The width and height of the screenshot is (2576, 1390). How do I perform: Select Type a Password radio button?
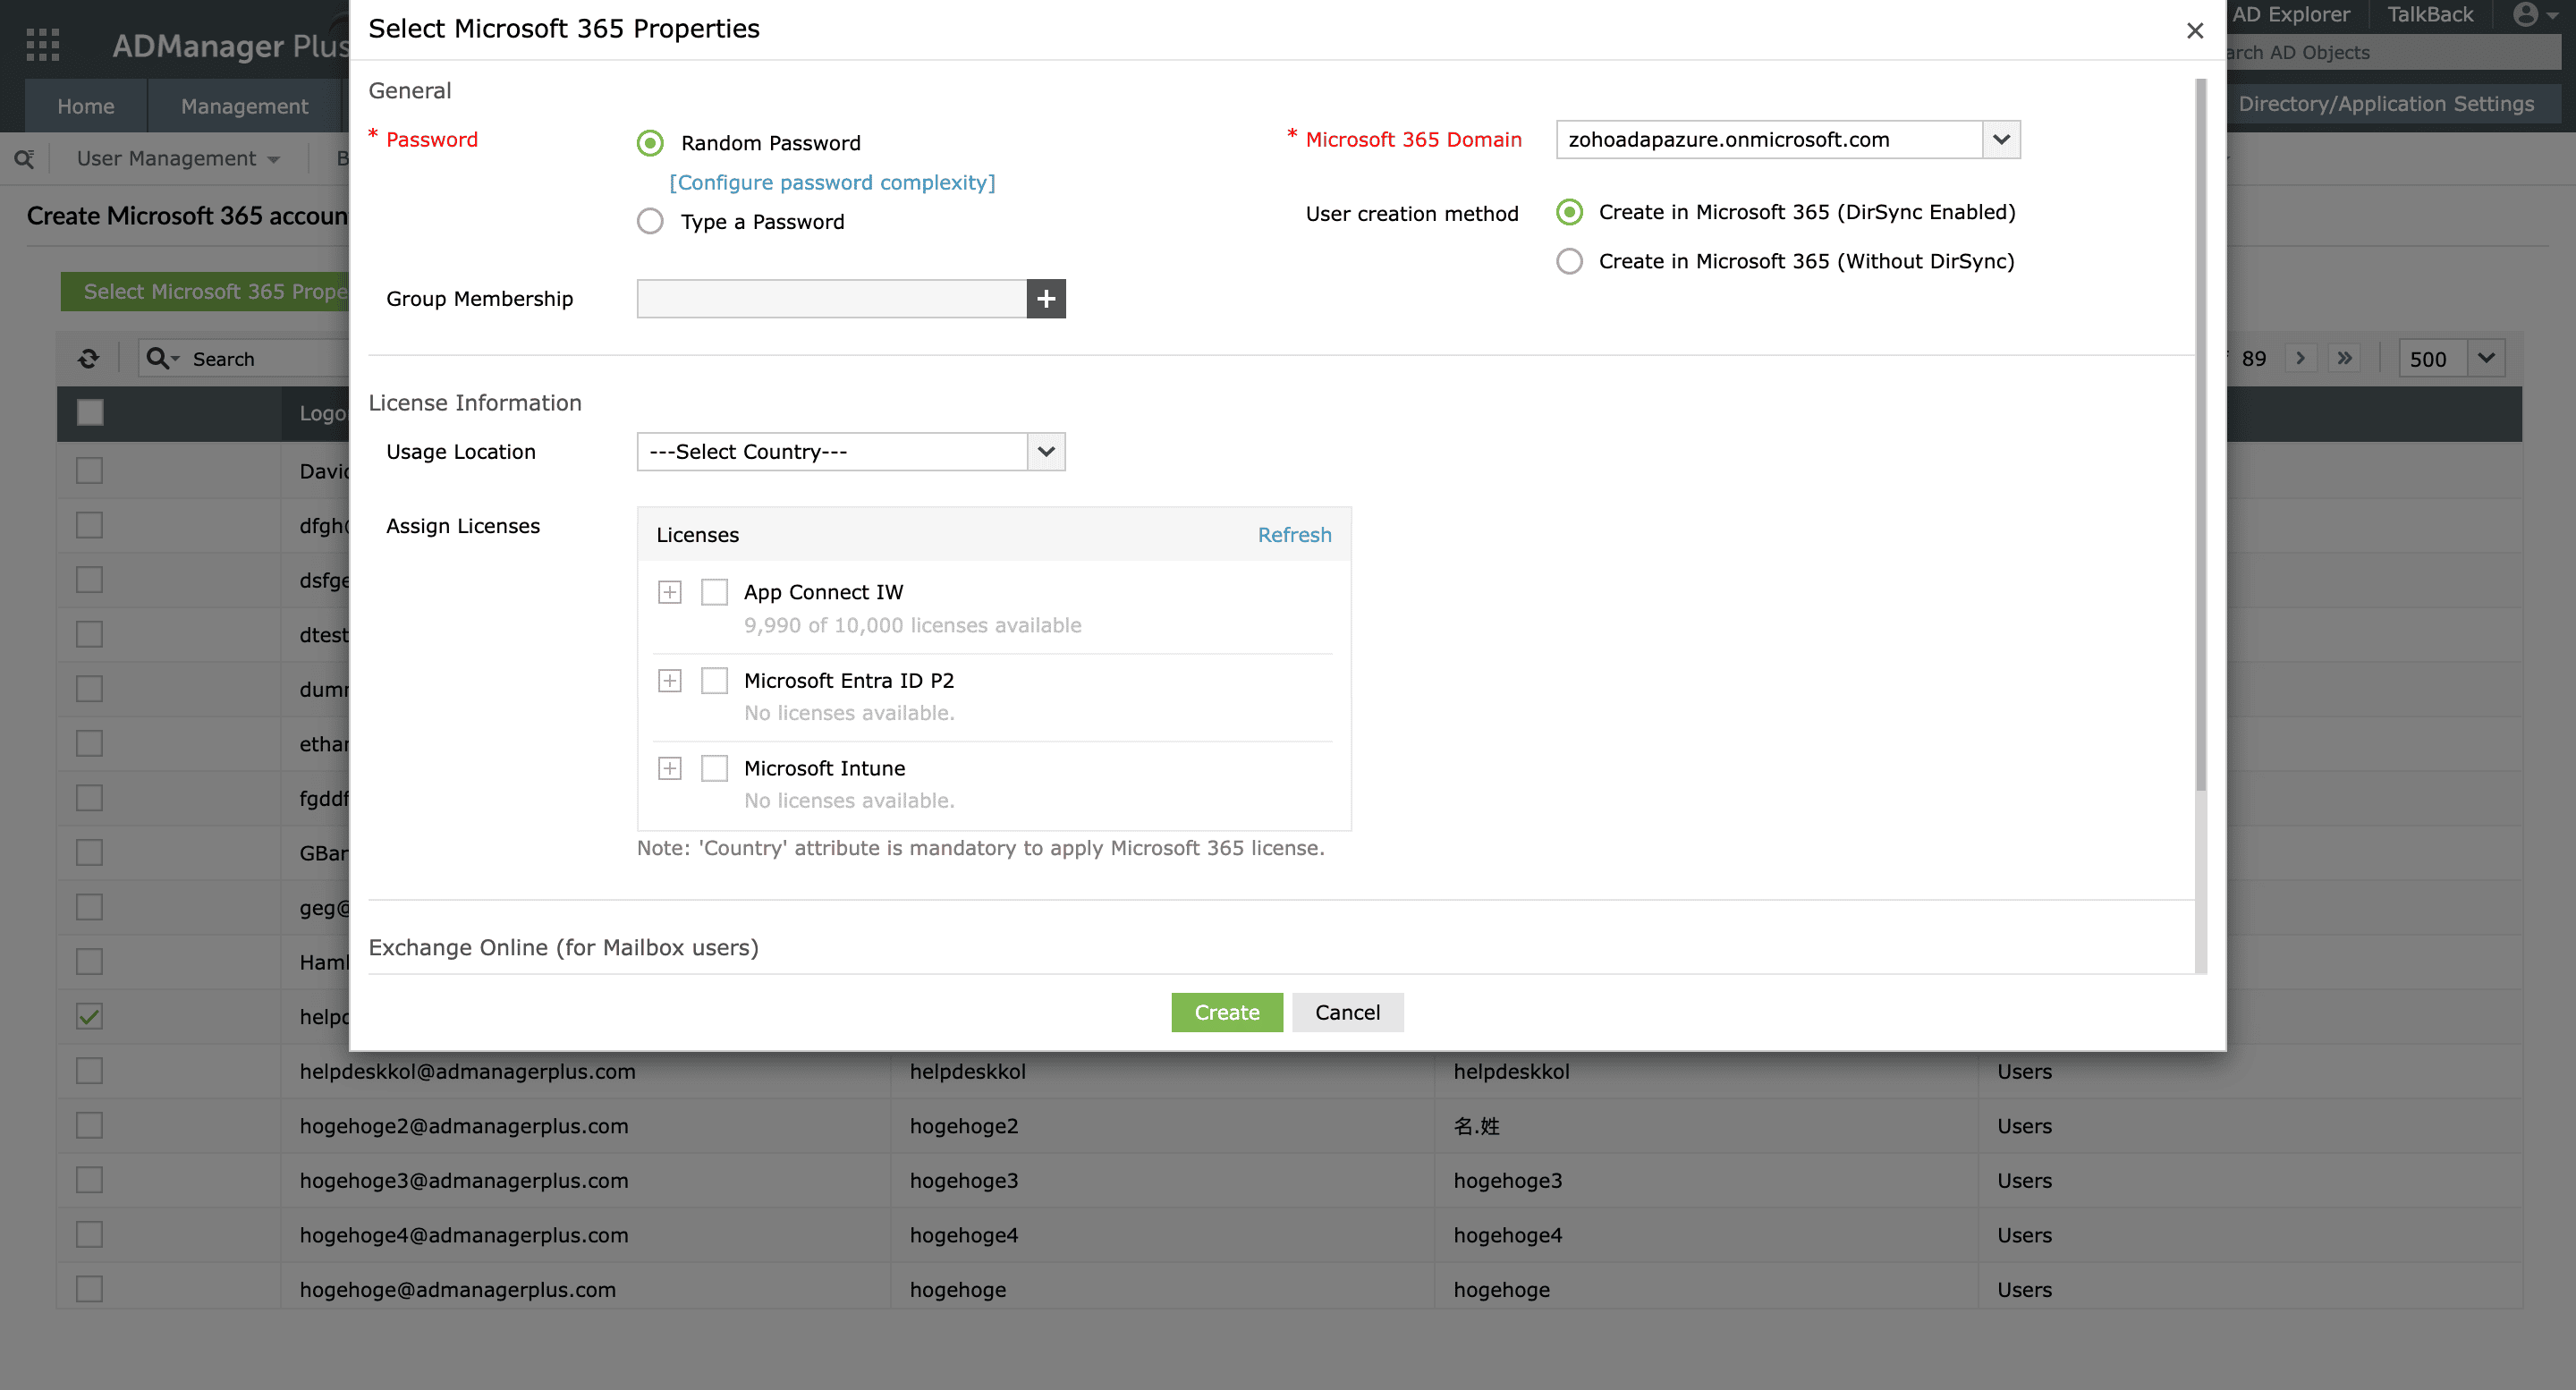[650, 221]
